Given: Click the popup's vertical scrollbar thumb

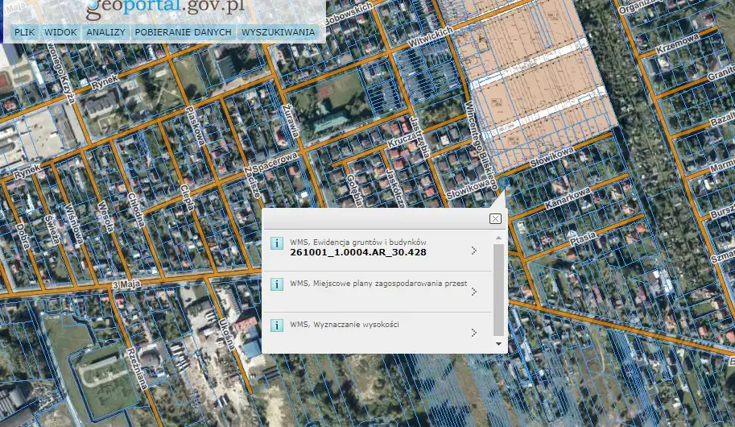Looking at the screenshot, I should (498, 288).
